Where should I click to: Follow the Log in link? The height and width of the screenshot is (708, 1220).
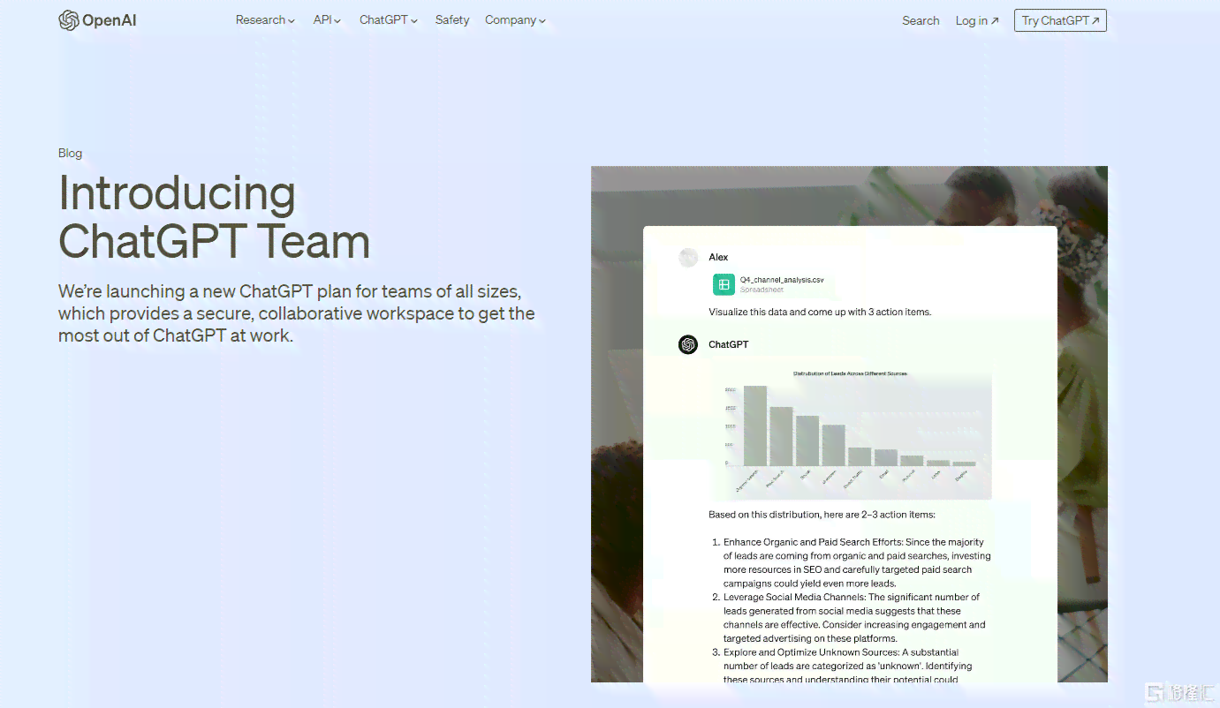pyautogui.click(x=977, y=20)
